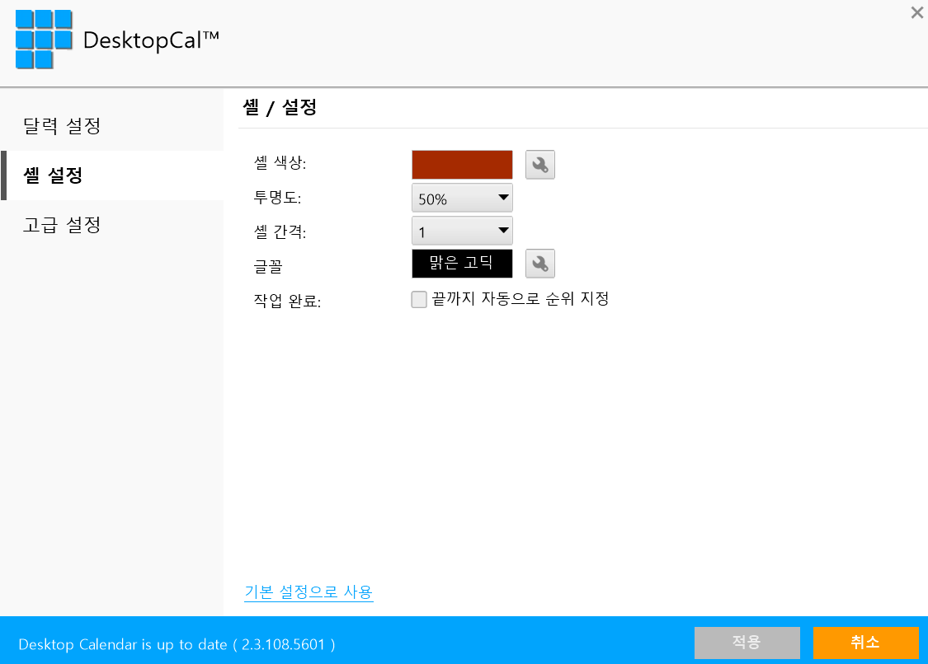Click the 작업 완료 label
928x664 pixels.
(x=287, y=301)
